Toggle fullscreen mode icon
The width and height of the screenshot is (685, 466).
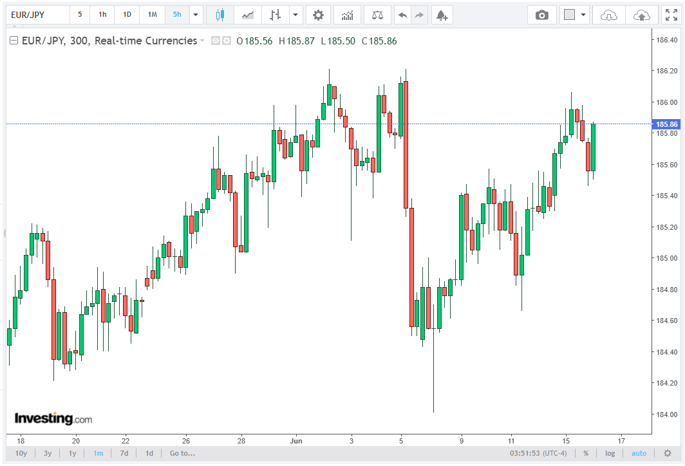coord(671,15)
